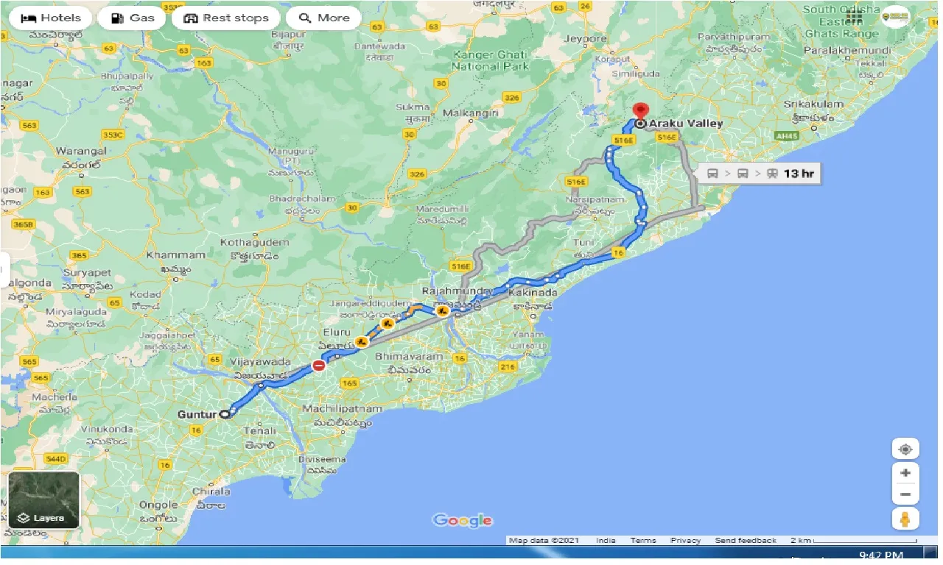Image resolution: width=943 pixels, height=565 pixels.
Task: Click the Araku Valley destination label
Action: [x=686, y=124]
